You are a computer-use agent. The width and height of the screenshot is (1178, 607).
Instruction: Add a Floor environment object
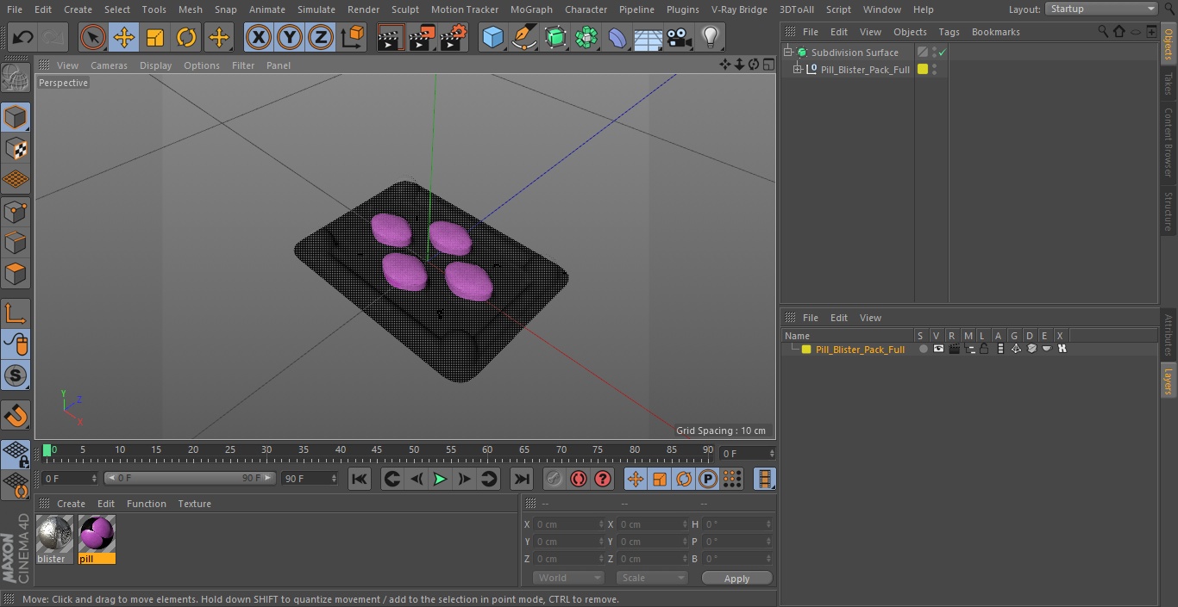pos(649,38)
